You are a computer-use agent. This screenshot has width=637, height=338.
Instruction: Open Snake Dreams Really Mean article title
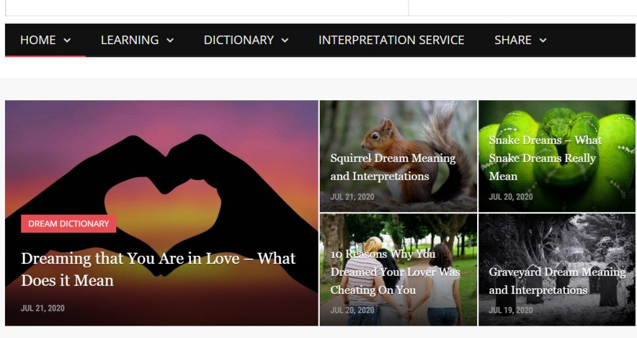[x=545, y=158]
